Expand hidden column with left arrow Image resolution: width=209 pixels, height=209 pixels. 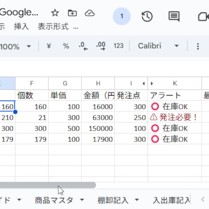click(x=144, y=84)
